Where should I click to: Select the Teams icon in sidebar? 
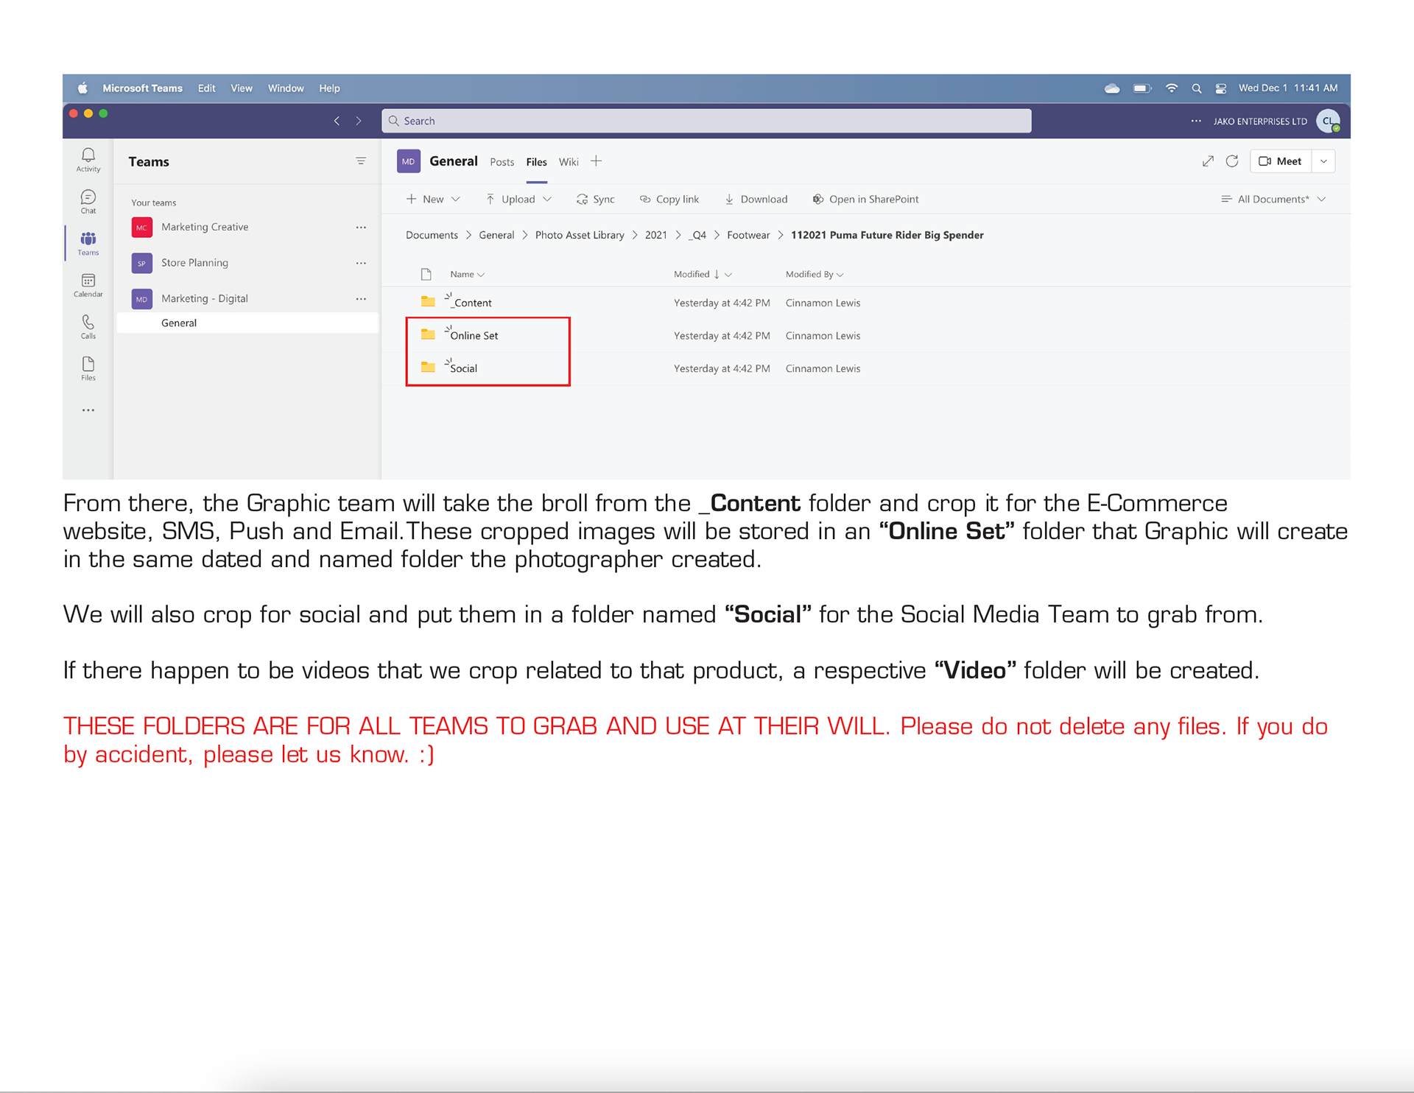pos(88,243)
